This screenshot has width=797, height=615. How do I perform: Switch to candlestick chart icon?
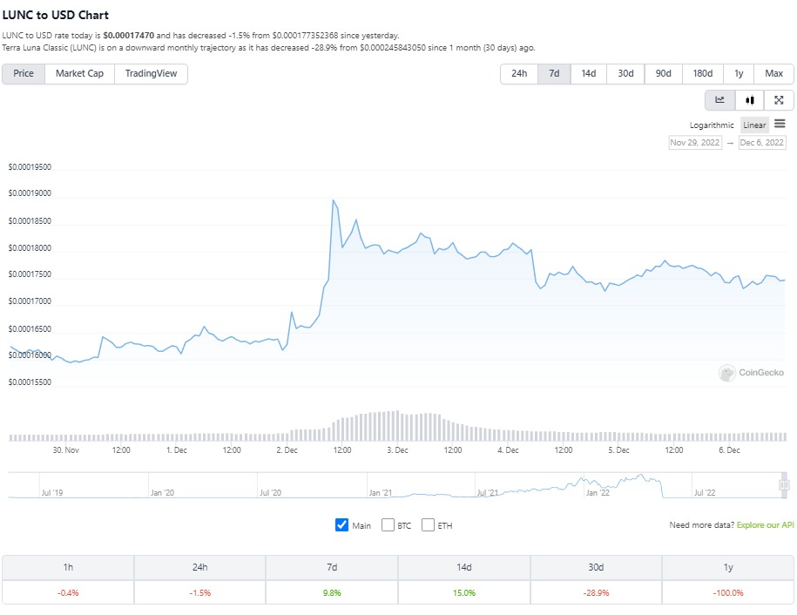749,100
